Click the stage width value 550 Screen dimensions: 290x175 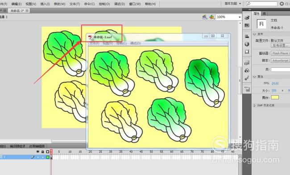click(274, 91)
